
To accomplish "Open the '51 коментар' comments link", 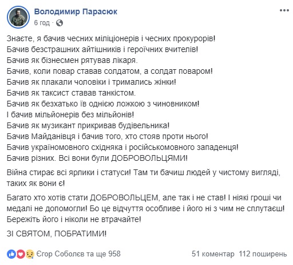I will (x=213, y=254).
